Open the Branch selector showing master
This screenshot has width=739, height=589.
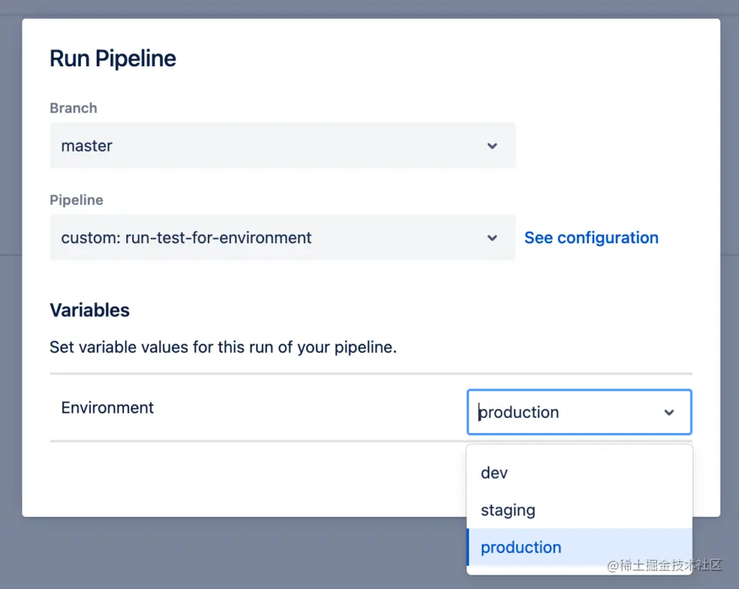pos(281,146)
